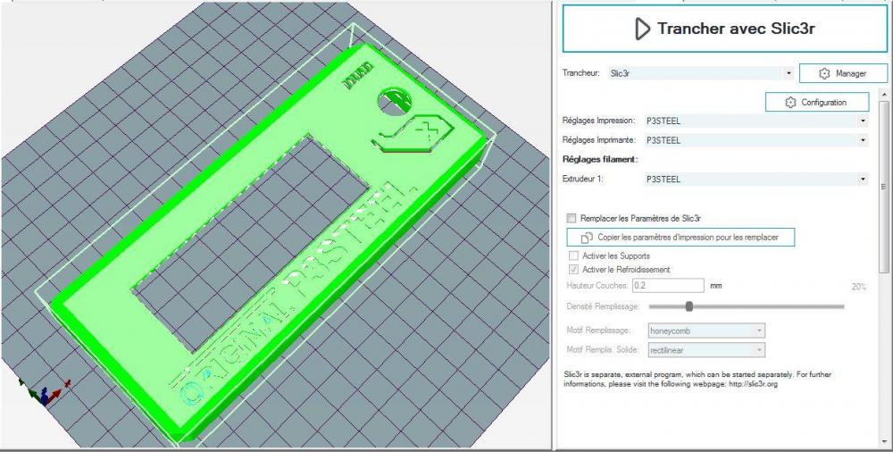The image size is (893, 452).
Task: Open the Motif Remplissage honeycomb dropdown
Action: point(706,331)
